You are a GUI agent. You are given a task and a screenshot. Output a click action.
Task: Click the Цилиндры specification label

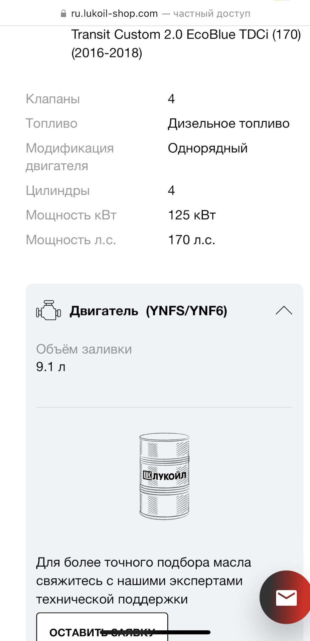pyautogui.click(x=58, y=191)
